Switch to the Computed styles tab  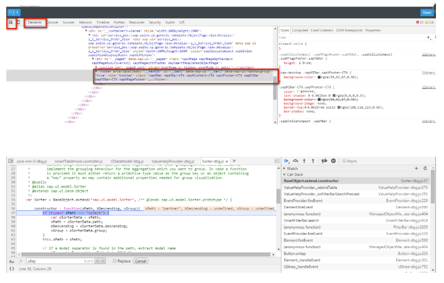coord(300,30)
